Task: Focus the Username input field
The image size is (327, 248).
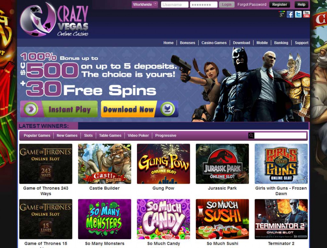Action: pos(175,4)
